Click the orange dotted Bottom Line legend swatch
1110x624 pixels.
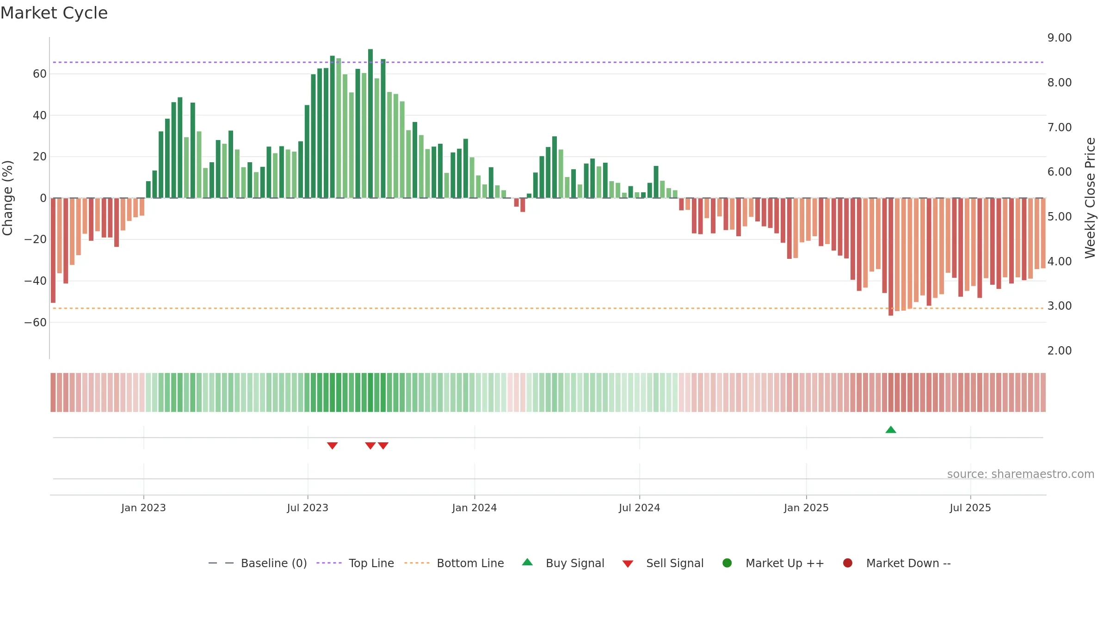click(417, 563)
